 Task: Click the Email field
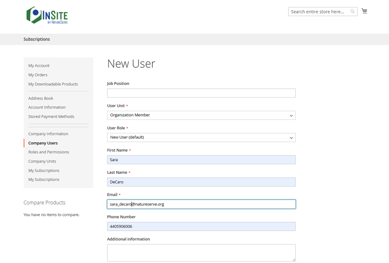coord(201,204)
